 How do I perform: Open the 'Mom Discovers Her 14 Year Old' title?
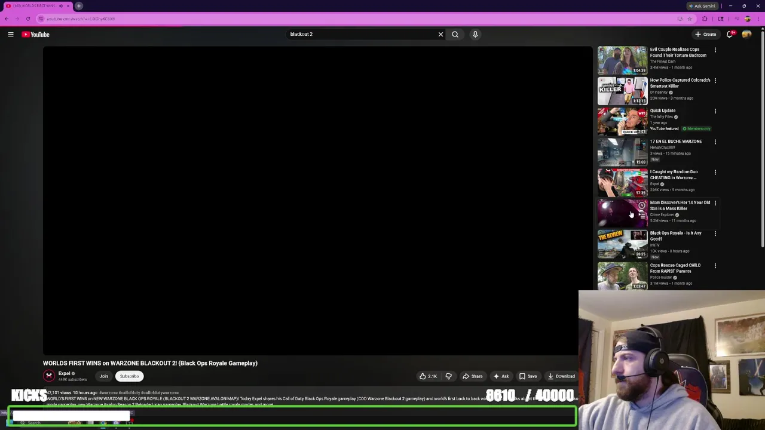click(680, 205)
